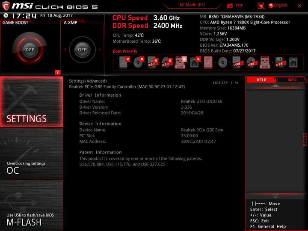Change language via the English globe
Screen dimensions: 308x231
click(278, 6)
